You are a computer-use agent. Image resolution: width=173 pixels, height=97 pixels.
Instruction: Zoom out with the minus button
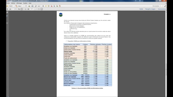click(x=25, y=9)
